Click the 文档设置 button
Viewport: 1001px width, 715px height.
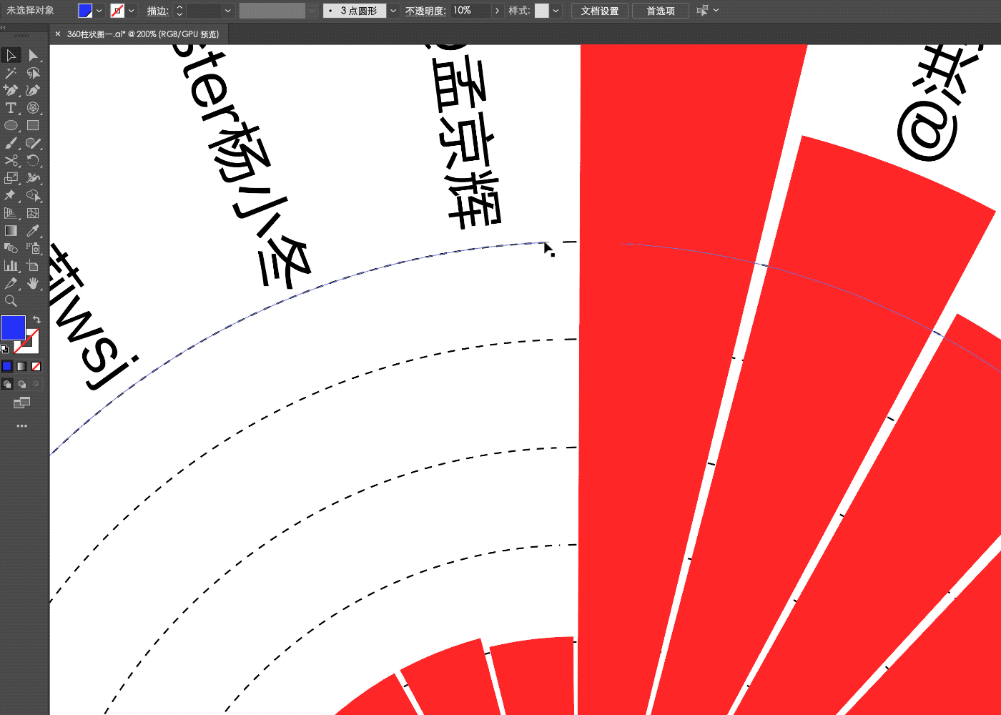(600, 11)
